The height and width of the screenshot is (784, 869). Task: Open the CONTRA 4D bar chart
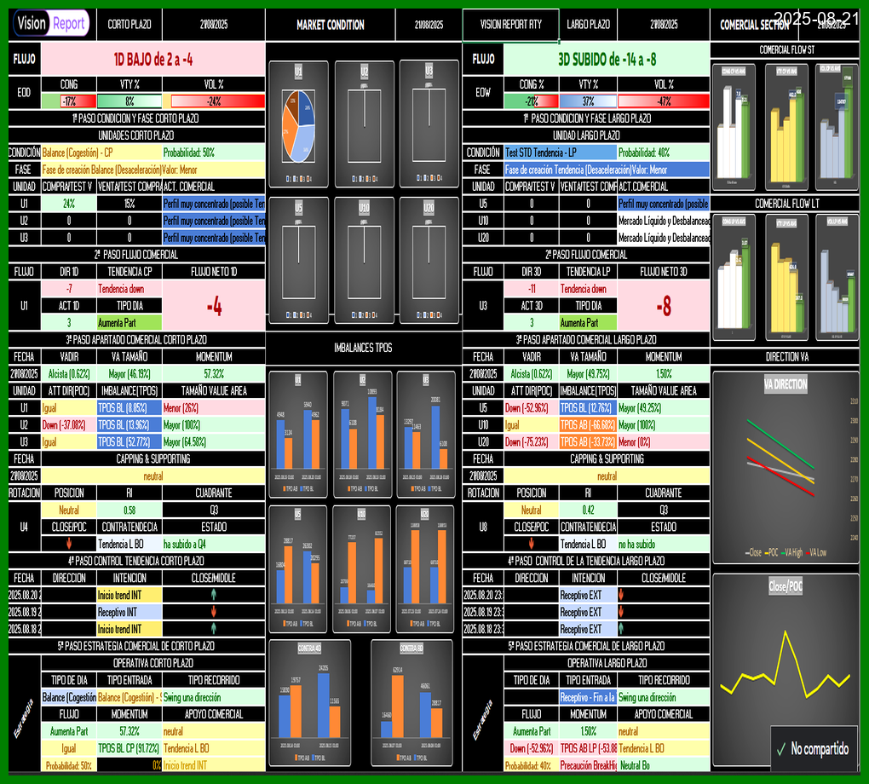click(x=310, y=703)
